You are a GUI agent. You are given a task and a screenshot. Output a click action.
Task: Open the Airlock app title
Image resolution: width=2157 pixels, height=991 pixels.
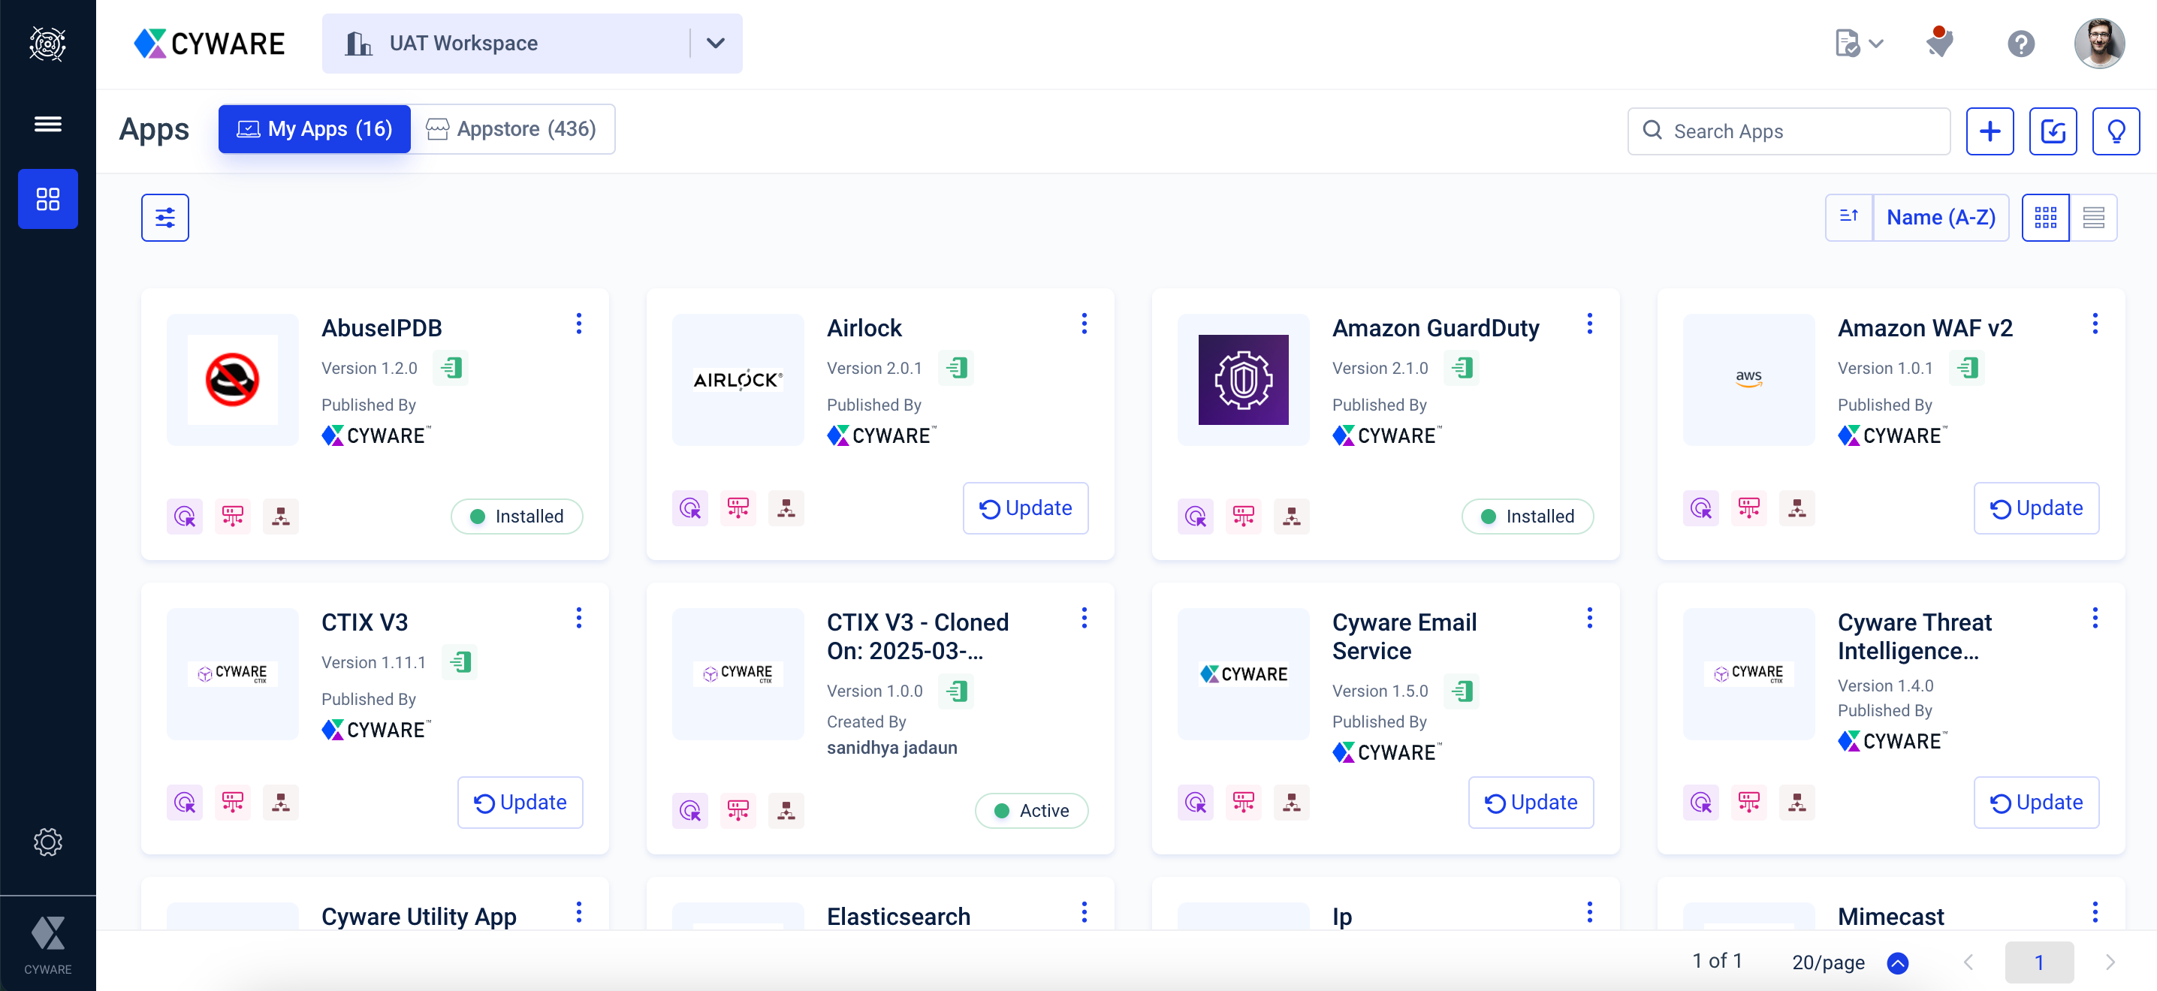864,328
